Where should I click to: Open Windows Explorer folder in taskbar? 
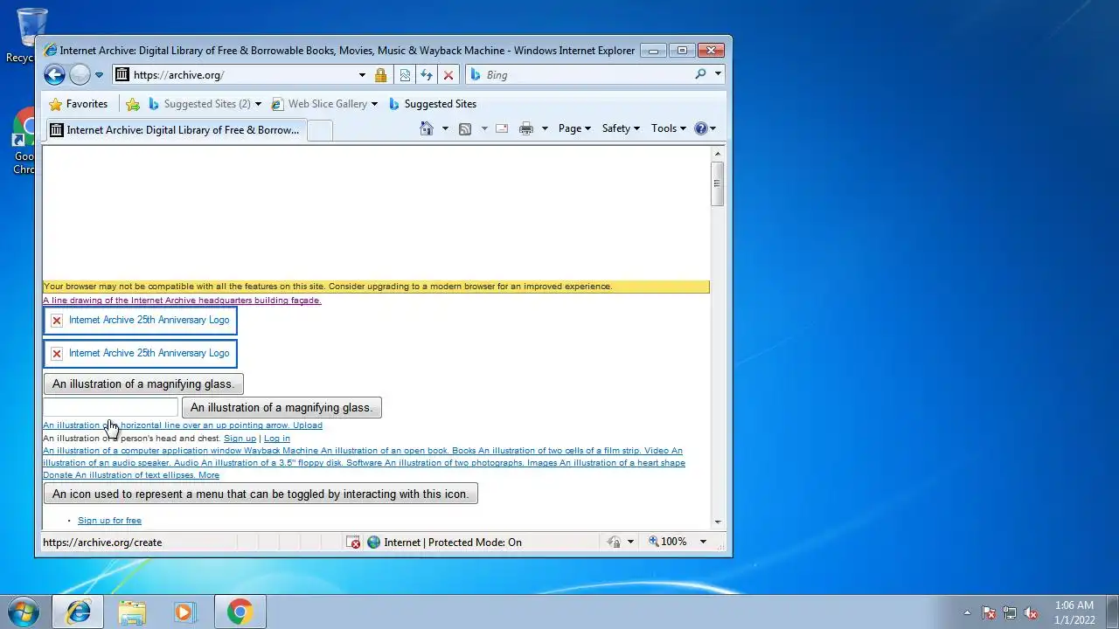coord(132,612)
